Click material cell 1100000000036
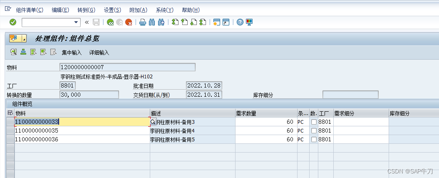This screenshot has width=439, height=178. [82, 139]
